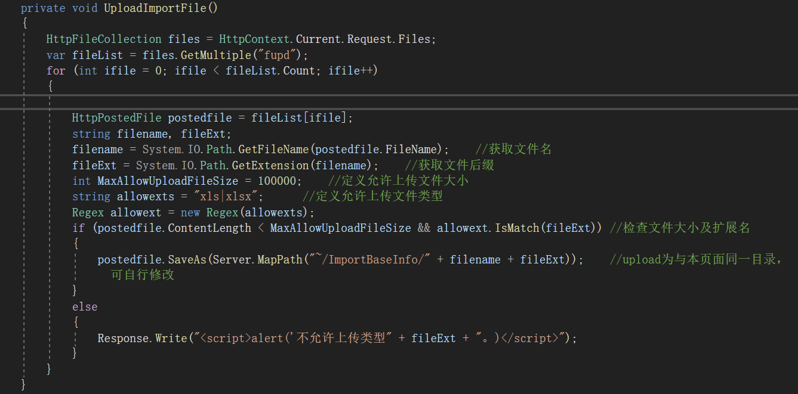Click the comment starting with upload为与本页面同一目录

[x=696, y=259]
